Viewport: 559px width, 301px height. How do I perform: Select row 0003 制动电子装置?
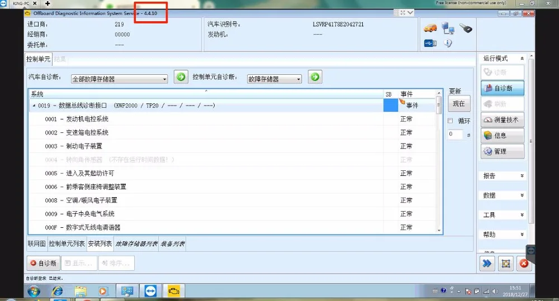(x=233, y=146)
